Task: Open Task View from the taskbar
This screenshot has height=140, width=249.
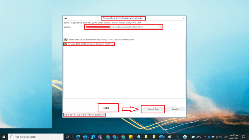Action: [67, 137]
